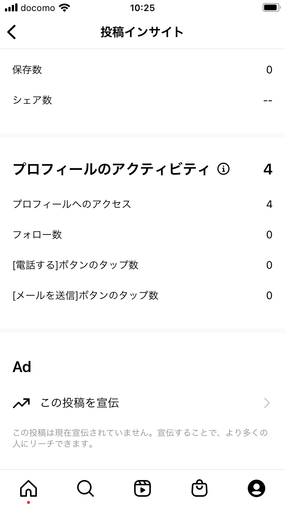This screenshot has width=285, height=507.
Task: Select the フォロー数 row
Action: (142, 234)
